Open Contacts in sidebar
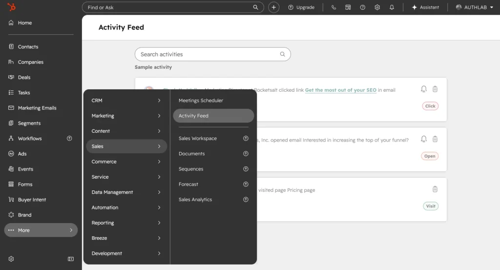The image size is (500, 270). 41,47
